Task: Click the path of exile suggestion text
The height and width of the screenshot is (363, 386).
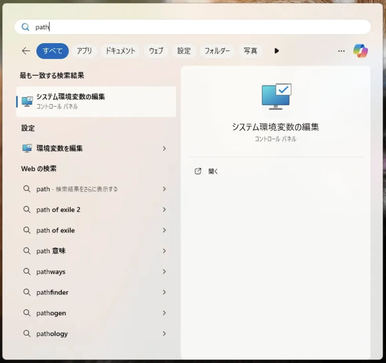Action: pyautogui.click(x=56, y=231)
